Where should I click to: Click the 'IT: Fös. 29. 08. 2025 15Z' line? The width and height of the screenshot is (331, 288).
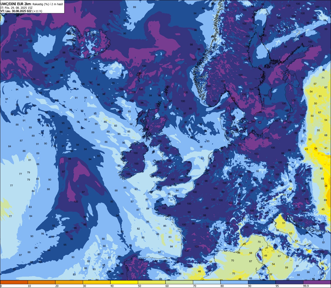point(16,7)
